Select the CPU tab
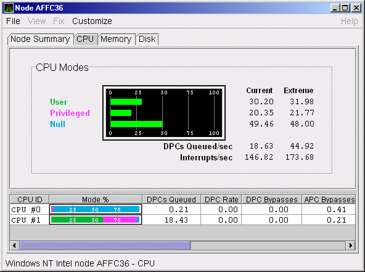 tap(85, 39)
